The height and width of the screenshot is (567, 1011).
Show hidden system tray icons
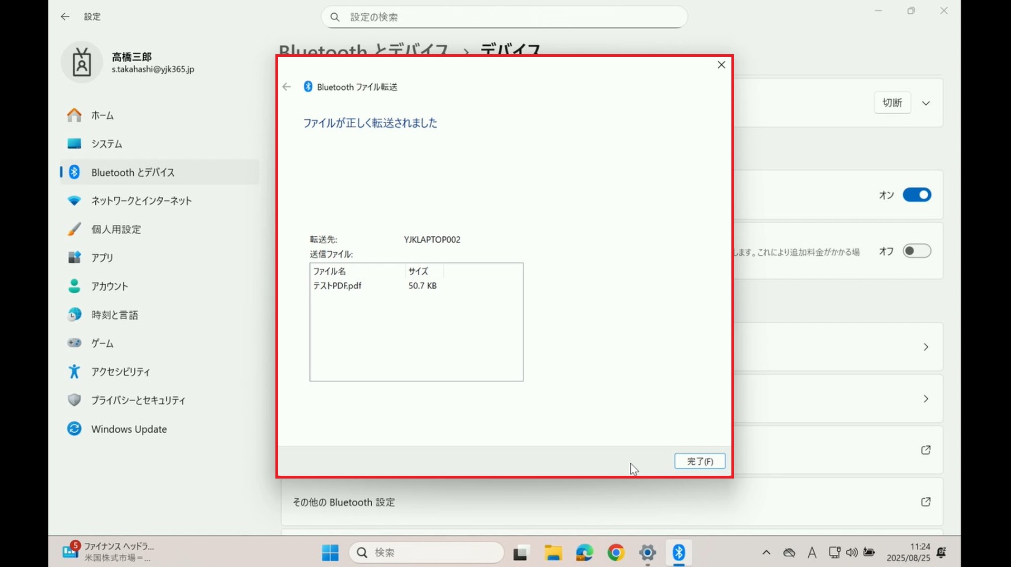point(766,552)
